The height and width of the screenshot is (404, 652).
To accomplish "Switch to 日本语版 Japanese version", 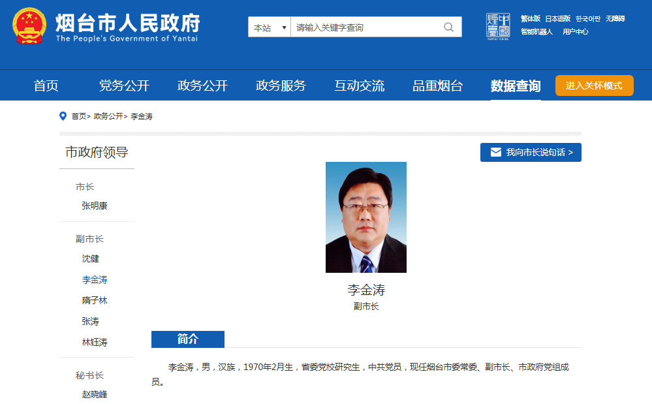I will (557, 18).
